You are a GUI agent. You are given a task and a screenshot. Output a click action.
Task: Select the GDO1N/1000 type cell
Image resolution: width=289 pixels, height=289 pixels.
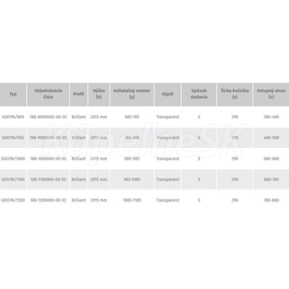[13, 158]
